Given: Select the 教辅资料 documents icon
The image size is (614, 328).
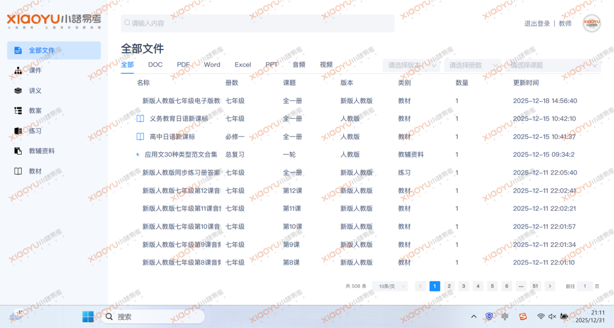Looking at the screenshot, I should 18,151.
